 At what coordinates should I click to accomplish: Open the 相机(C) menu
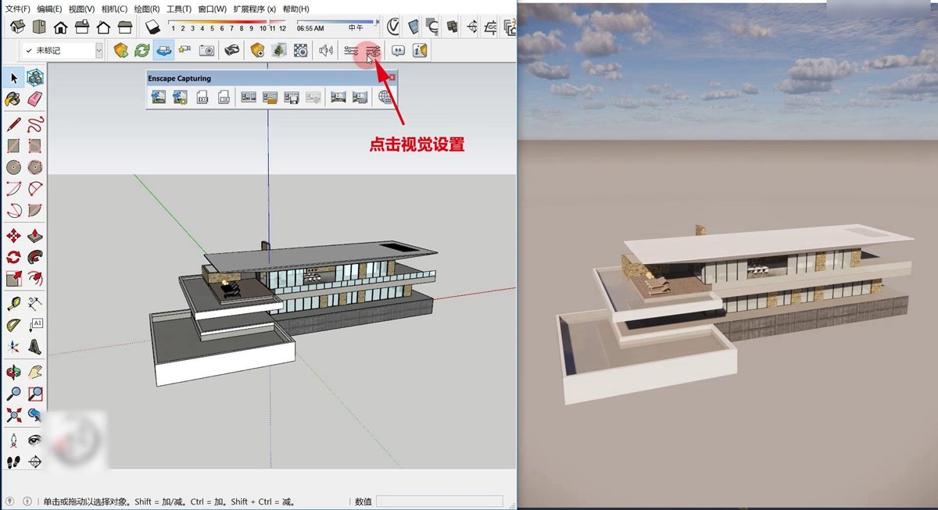pos(114,9)
